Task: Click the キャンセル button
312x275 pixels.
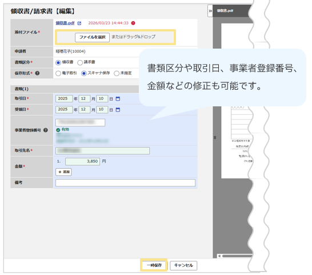Action: 183,265
